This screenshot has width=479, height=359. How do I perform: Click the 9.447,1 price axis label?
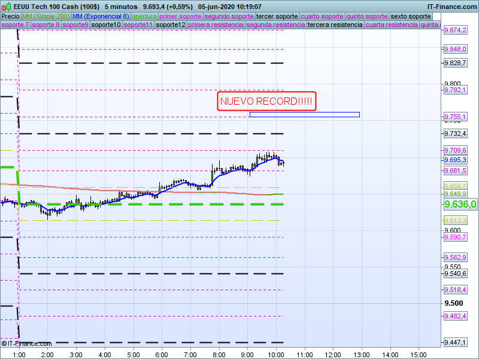[x=455, y=342]
